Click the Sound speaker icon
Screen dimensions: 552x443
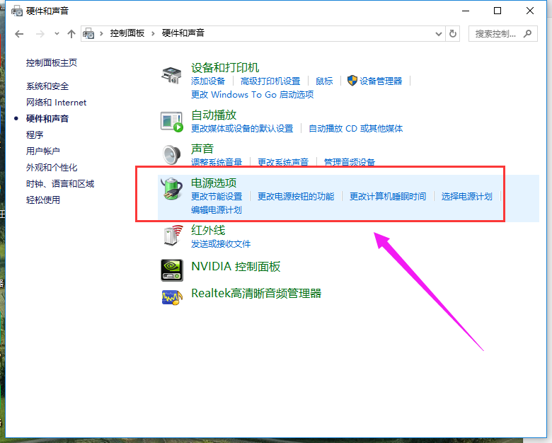coord(172,154)
